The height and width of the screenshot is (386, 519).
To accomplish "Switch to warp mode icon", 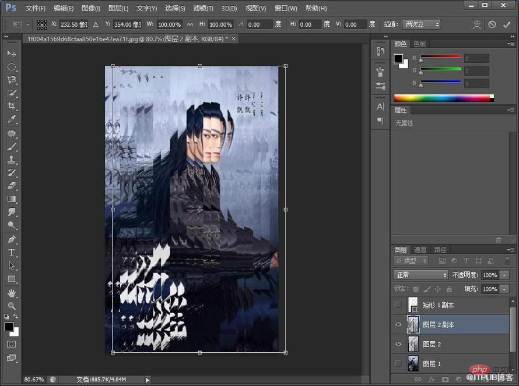I will click(476, 24).
